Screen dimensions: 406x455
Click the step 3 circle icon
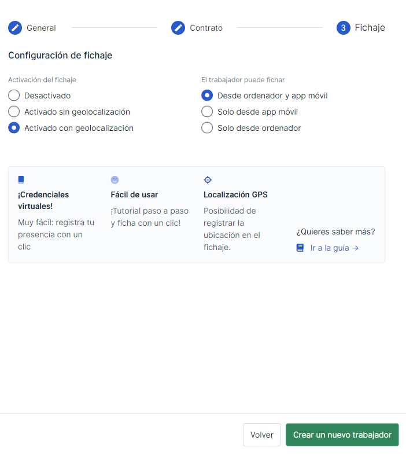tap(344, 28)
